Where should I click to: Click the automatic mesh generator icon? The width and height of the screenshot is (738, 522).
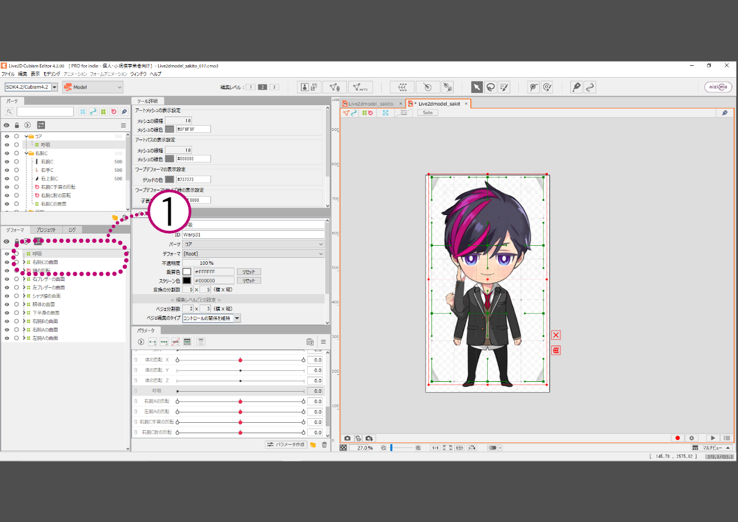pos(361,87)
